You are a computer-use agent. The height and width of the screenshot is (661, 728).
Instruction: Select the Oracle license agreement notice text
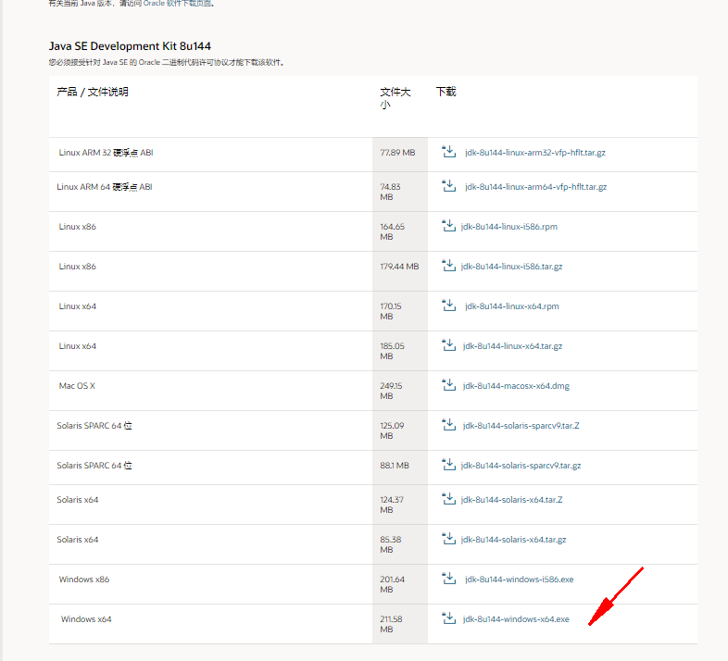click(x=166, y=63)
